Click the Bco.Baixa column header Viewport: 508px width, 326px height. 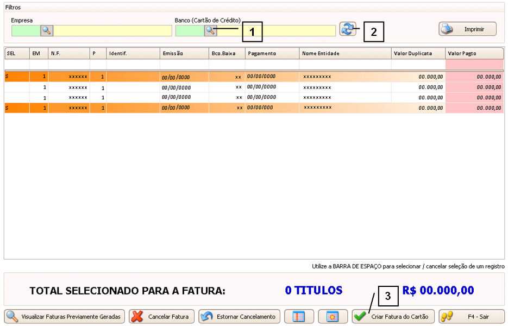click(227, 53)
